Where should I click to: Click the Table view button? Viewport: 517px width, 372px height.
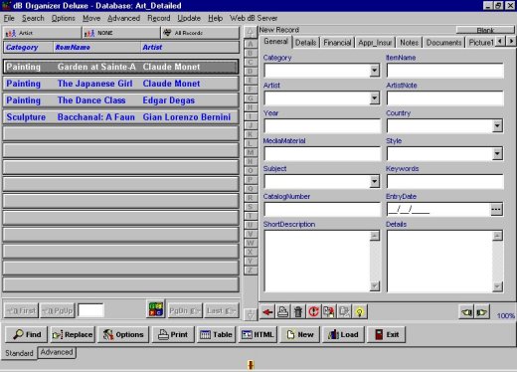click(216, 334)
